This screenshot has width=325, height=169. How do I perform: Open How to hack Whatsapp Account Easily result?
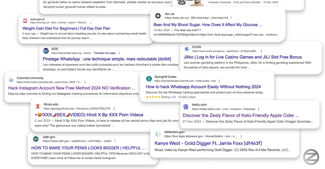click(203, 87)
